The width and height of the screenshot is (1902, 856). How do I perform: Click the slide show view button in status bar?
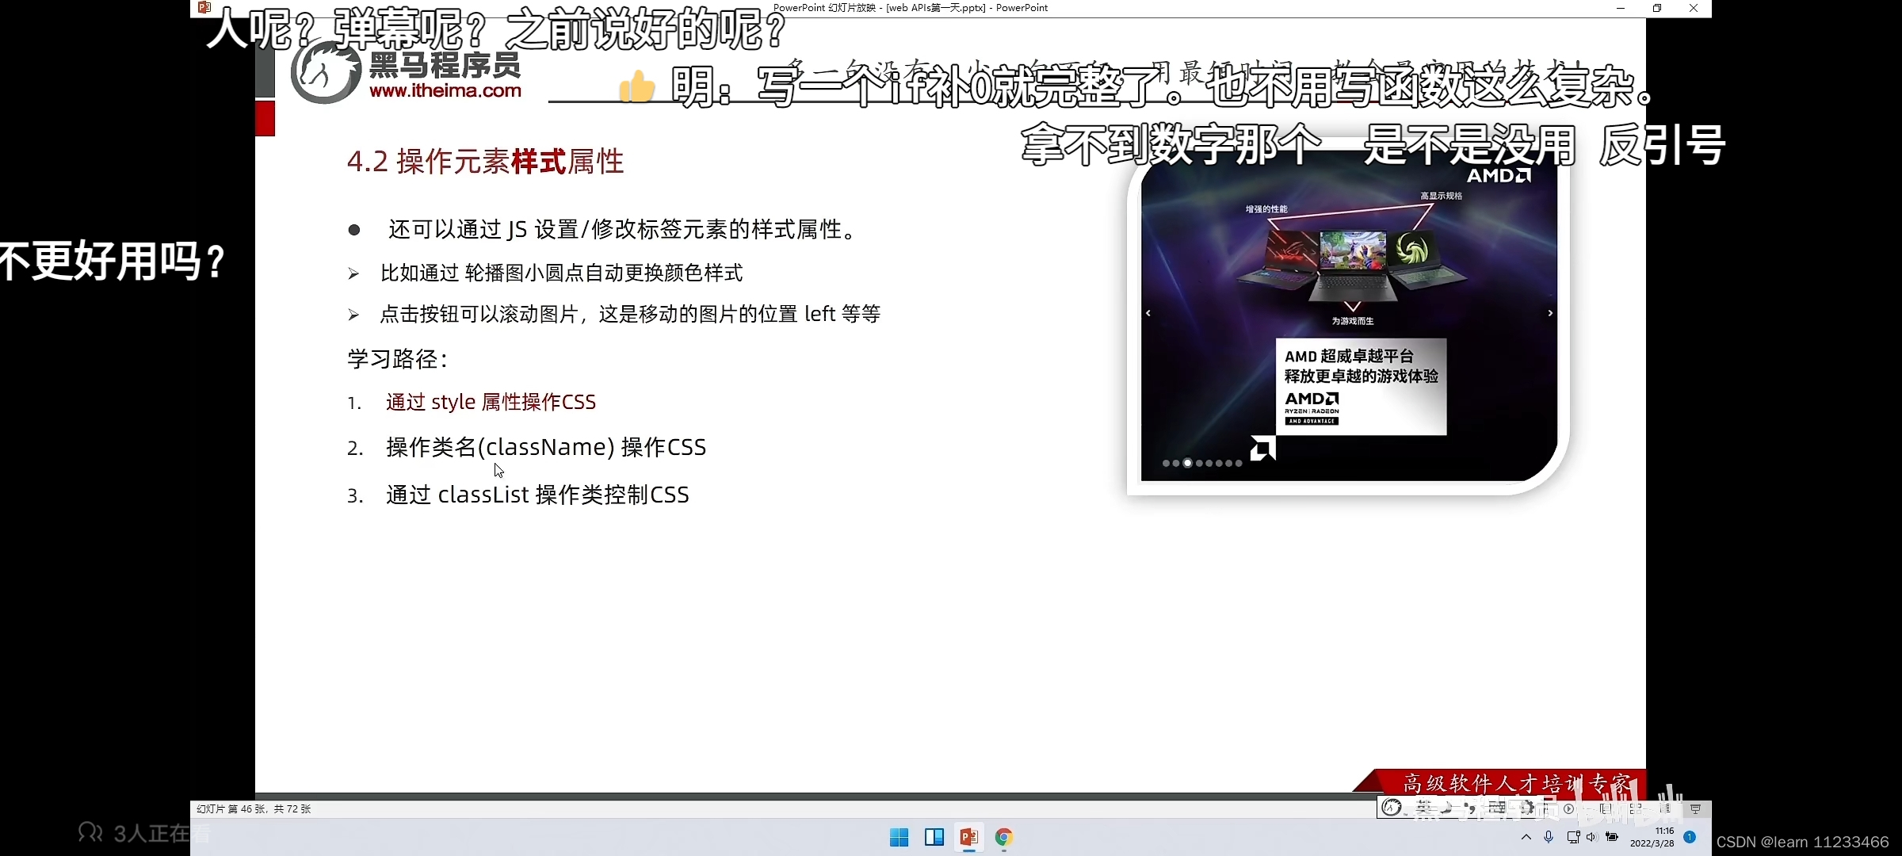click(1695, 808)
